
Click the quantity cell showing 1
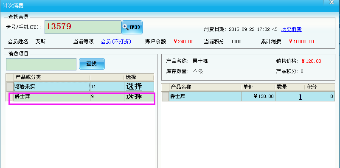290,96
